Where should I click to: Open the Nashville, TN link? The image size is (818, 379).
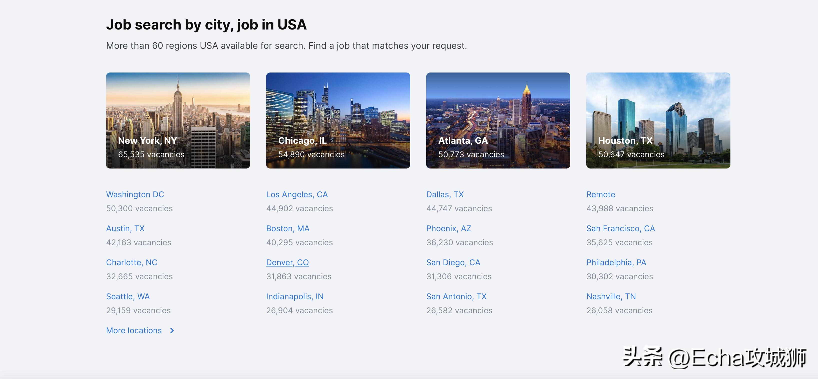(x=611, y=296)
